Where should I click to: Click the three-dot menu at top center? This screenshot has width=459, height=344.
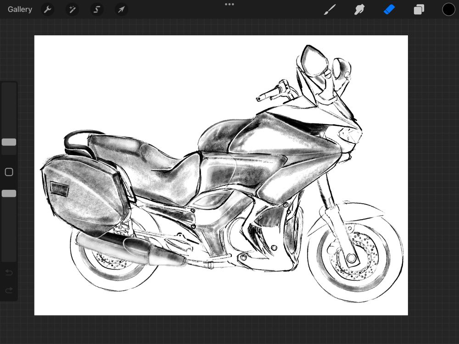(229, 4)
